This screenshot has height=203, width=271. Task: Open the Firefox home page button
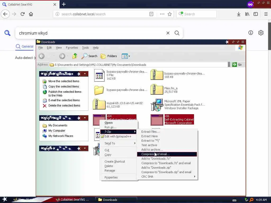pos(31,14)
